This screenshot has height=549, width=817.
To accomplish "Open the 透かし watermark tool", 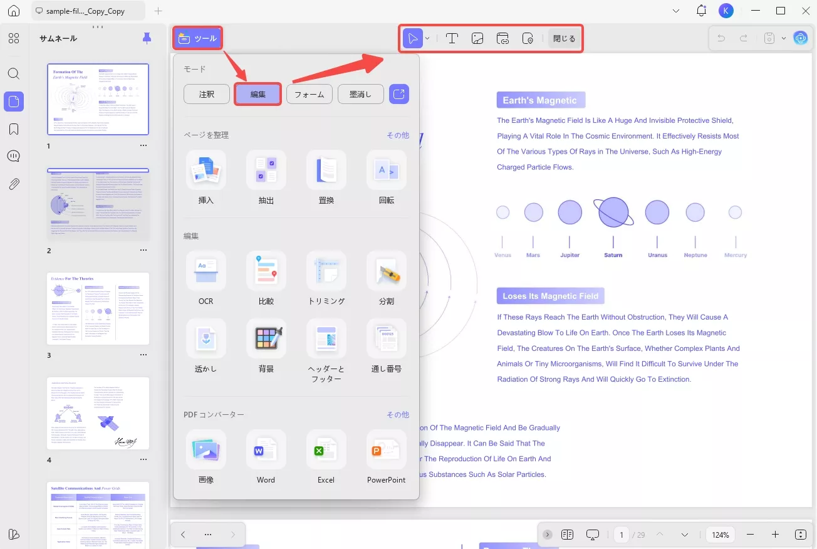I will coord(206,346).
